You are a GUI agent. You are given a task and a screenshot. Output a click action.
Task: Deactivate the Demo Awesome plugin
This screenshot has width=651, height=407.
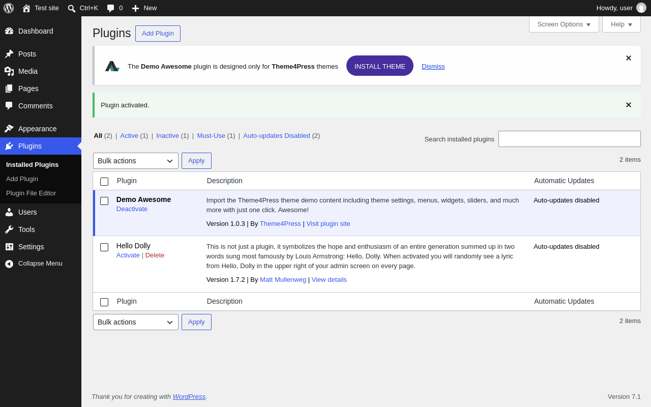(132, 209)
